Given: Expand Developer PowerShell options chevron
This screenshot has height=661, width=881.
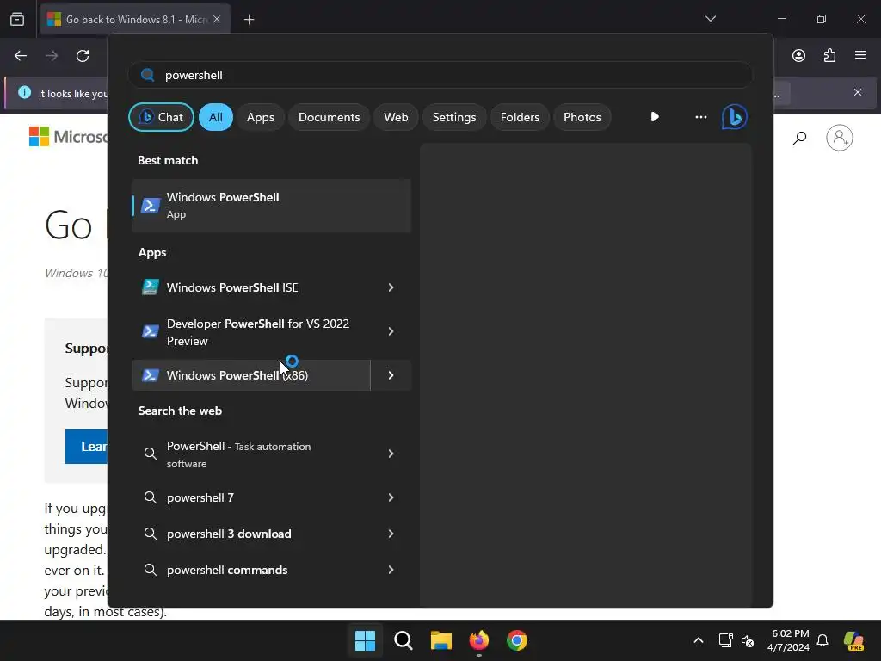Looking at the screenshot, I should (391, 331).
